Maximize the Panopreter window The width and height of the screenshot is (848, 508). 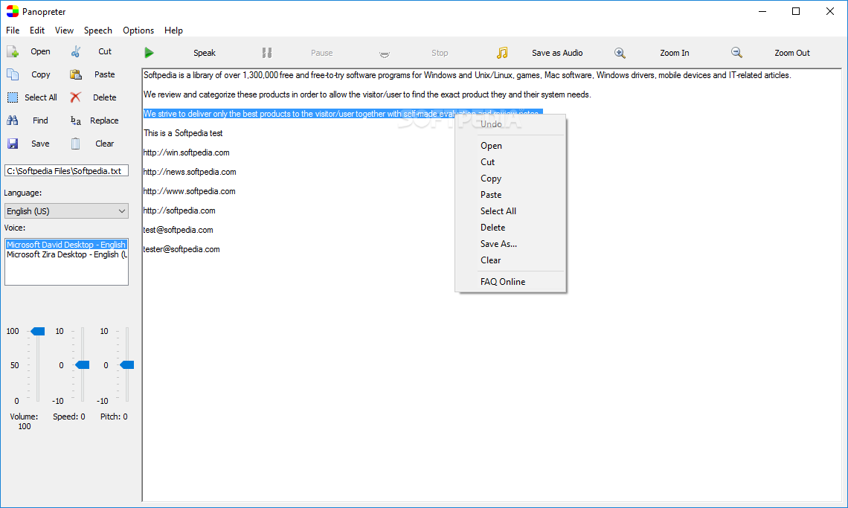point(795,11)
